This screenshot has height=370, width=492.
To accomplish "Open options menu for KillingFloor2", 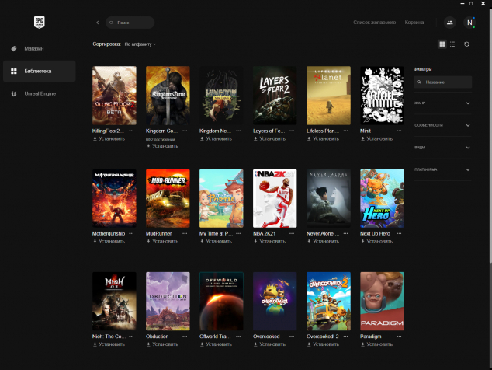I will (131, 131).
